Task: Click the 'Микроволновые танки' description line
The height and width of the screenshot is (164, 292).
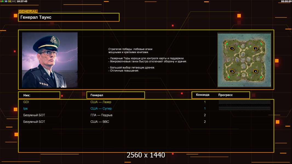Action: tap(147, 61)
